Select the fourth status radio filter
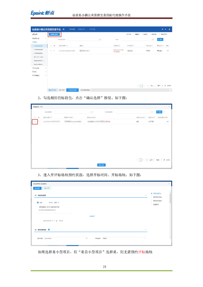This screenshot has height=287, width=203. click(x=151, y=34)
